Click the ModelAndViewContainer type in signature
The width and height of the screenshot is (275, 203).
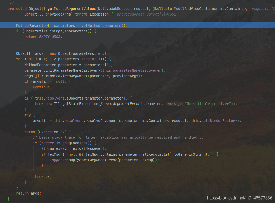pyautogui.click(x=196, y=9)
